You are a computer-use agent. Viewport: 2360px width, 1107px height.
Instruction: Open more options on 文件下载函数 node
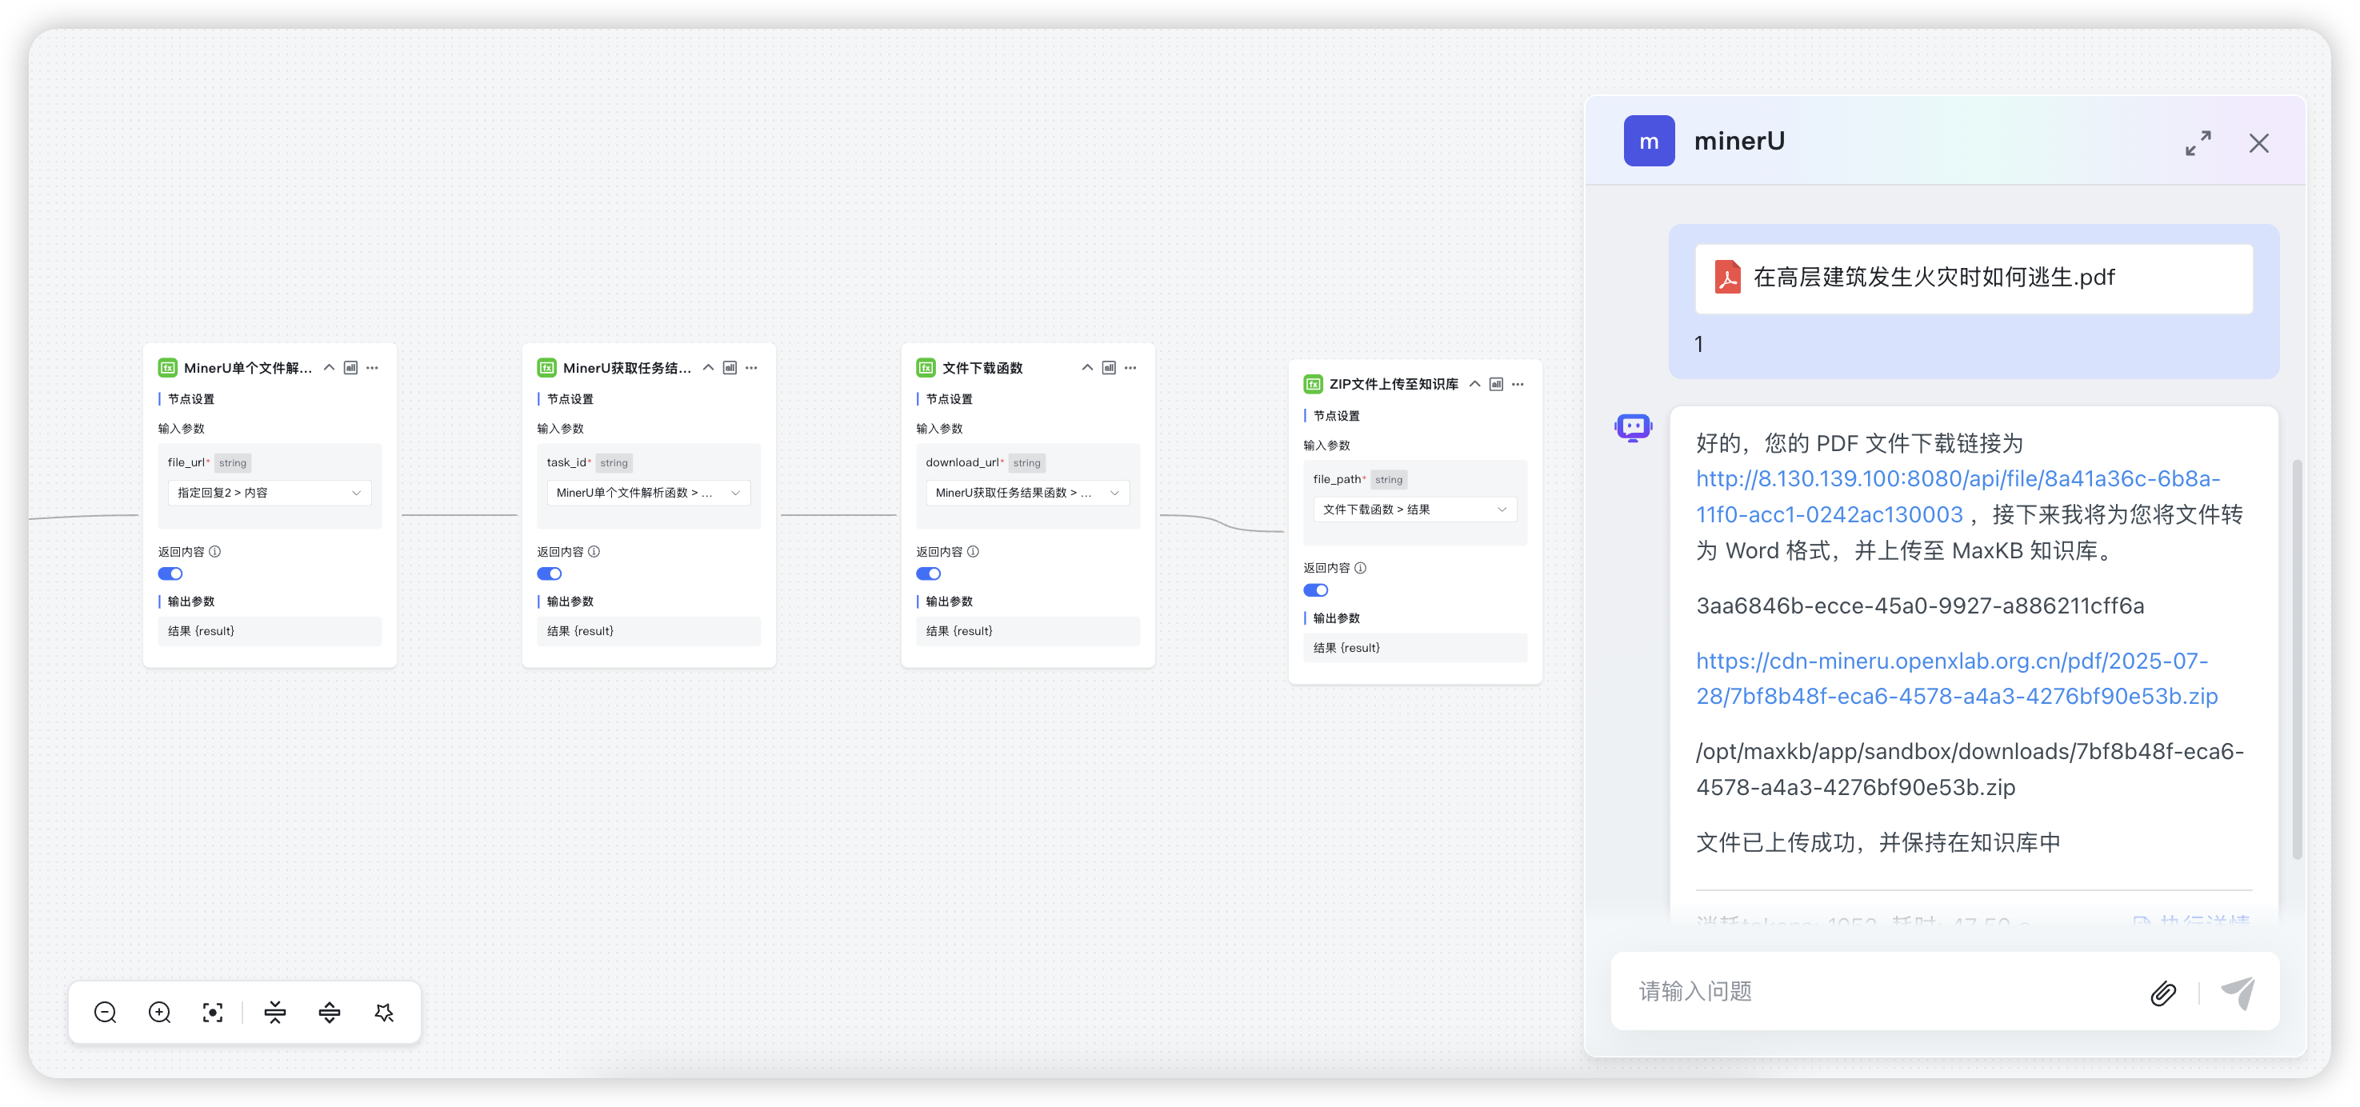pos(1131,367)
